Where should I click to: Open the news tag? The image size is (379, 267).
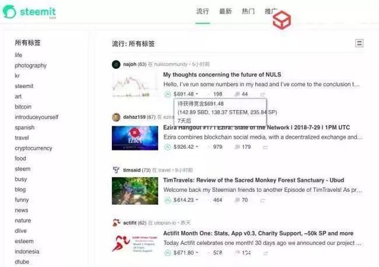coord(21,210)
